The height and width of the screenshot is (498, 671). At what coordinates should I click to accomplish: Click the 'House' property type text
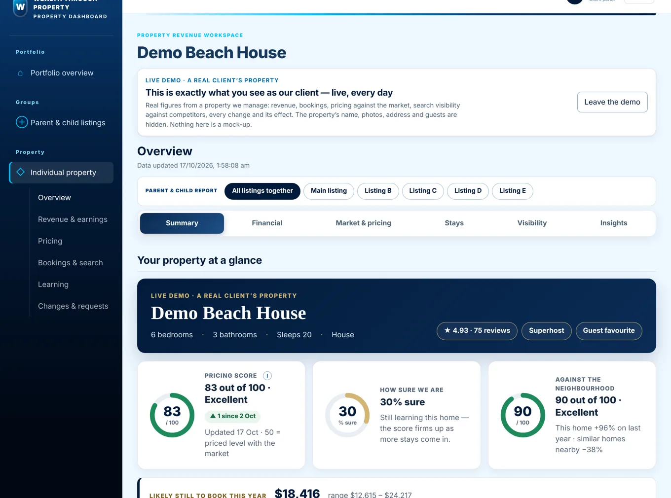pos(343,335)
